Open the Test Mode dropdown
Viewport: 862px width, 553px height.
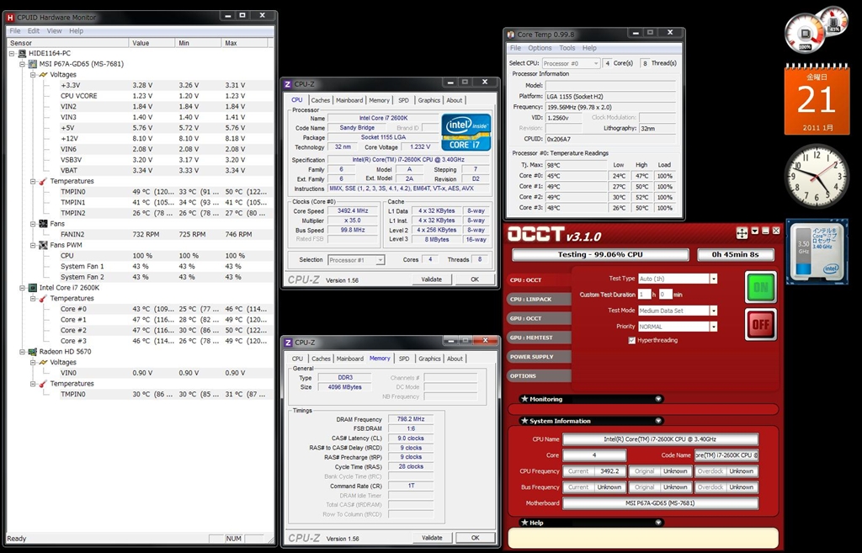(713, 311)
